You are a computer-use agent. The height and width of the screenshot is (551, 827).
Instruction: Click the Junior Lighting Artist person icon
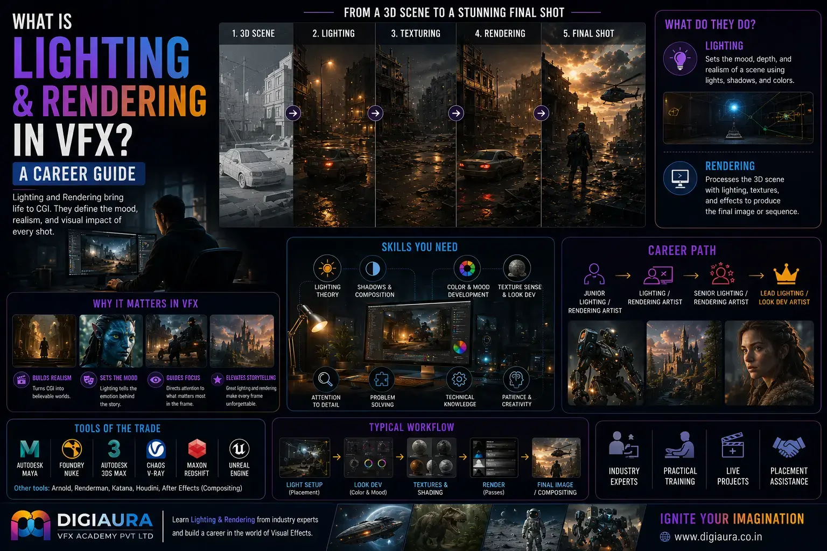tap(594, 274)
